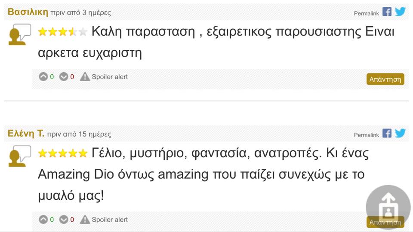Screen dimensions: 413x232
Task: Share Ελένη Τ.'s review on Facebook
Action: click(387, 133)
